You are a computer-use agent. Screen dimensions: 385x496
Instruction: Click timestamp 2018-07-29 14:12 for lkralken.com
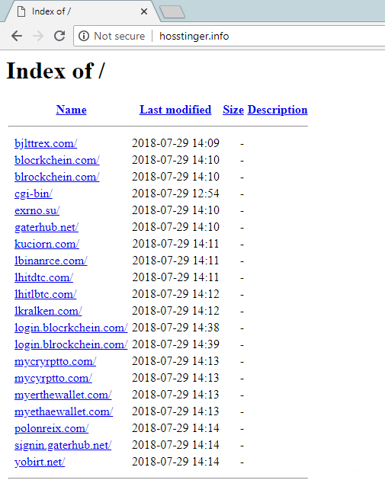pyautogui.click(x=175, y=311)
